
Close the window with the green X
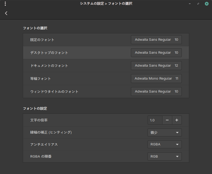[207, 4]
